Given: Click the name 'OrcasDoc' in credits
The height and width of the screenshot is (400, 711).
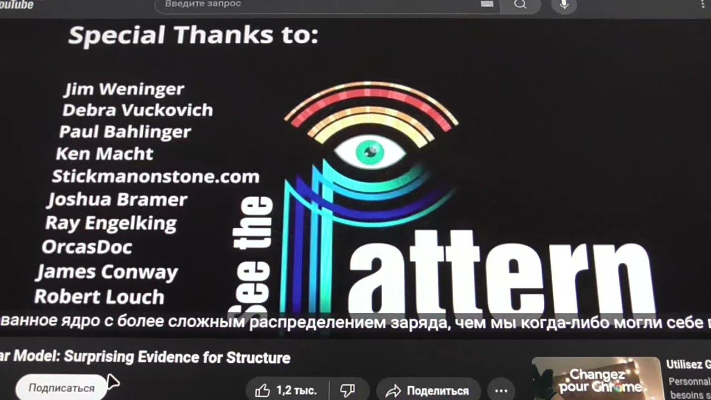Looking at the screenshot, I should [87, 247].
